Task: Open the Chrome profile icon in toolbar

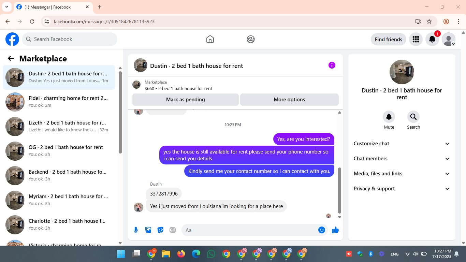Action: coord(446,21)
